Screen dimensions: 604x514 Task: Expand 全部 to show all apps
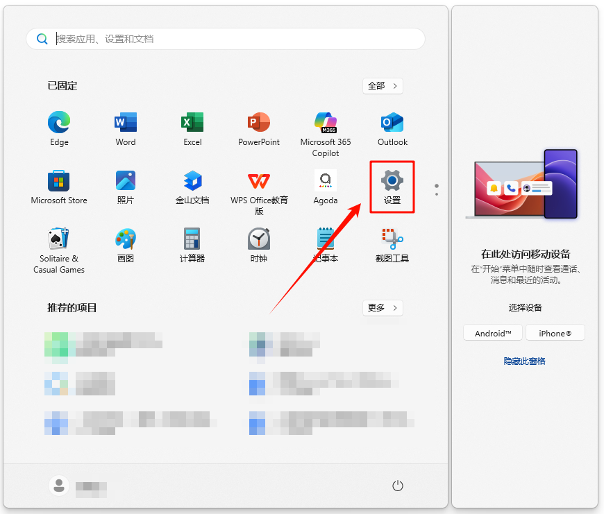point(383,86)
